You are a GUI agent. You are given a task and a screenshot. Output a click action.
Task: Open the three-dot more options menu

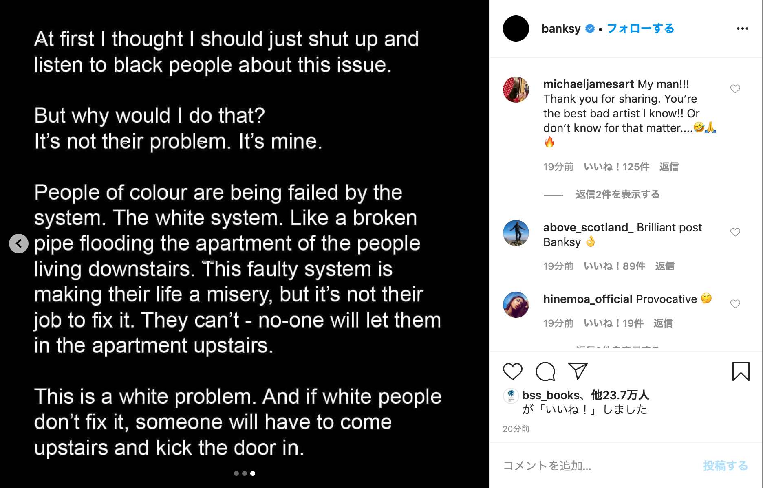pyautogui.click(x=742, y=29)
